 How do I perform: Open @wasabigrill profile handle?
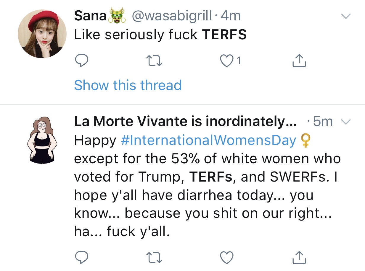coord(172,16)
